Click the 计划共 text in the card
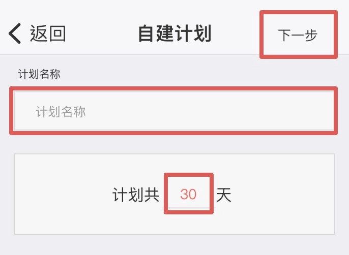Image resolution: width=349 pixels, height=255 pixels. click(136, 195)
